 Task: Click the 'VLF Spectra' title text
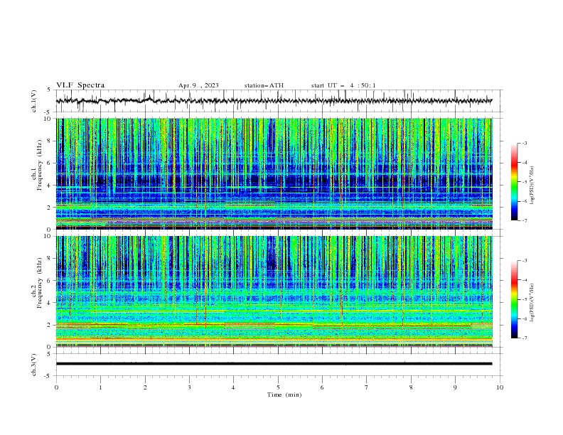[80, 85]
